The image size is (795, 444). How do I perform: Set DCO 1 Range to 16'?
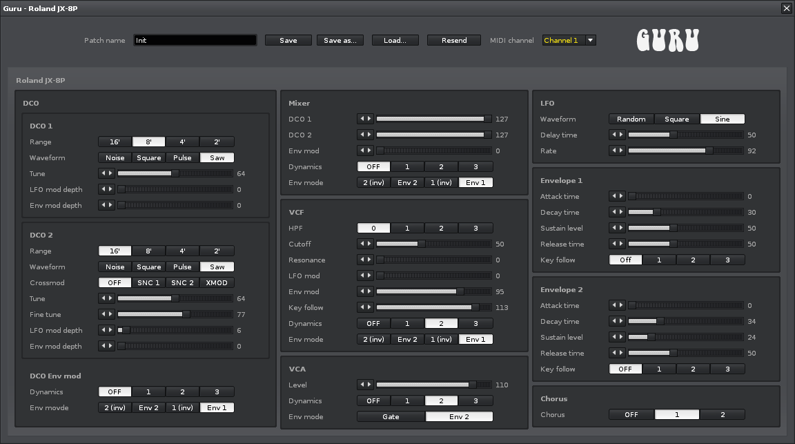[x=115, y=142]
